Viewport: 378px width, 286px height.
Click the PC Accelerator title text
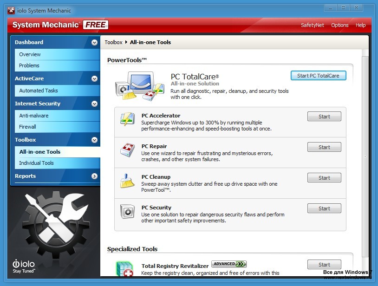coord(161,116)
